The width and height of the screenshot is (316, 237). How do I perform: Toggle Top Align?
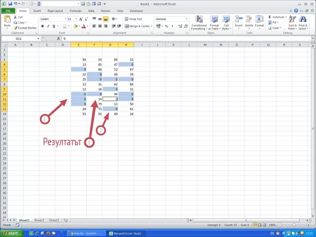pyautogui.click(x=94, y=19)
